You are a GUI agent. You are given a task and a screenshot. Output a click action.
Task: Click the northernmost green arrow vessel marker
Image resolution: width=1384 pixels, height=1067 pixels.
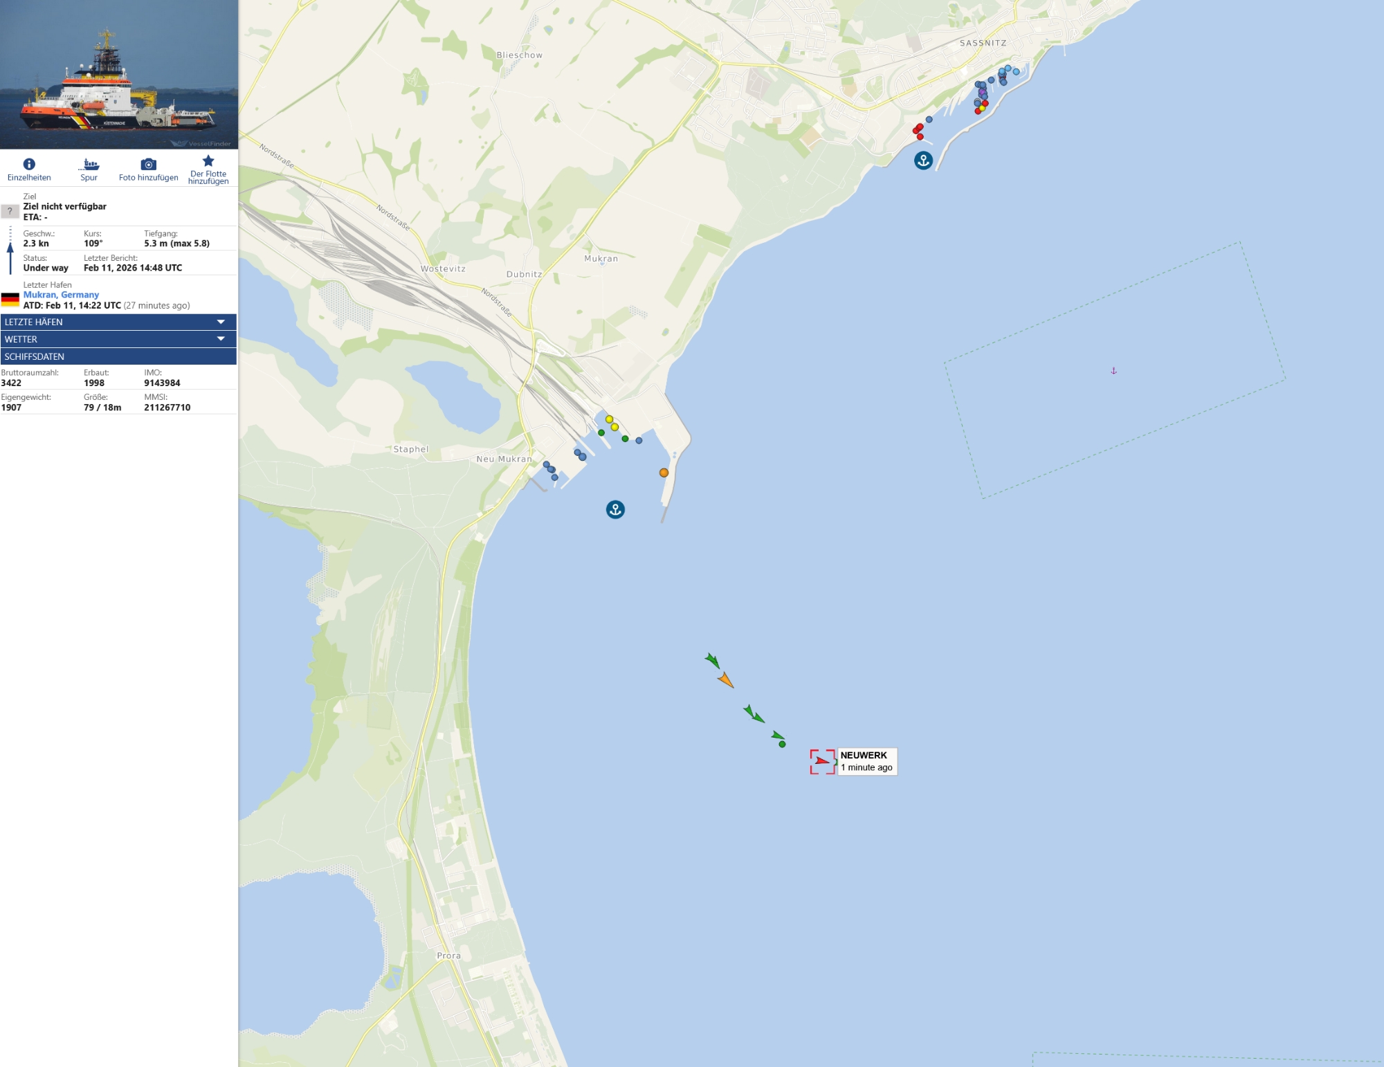(x=712, y=660)
